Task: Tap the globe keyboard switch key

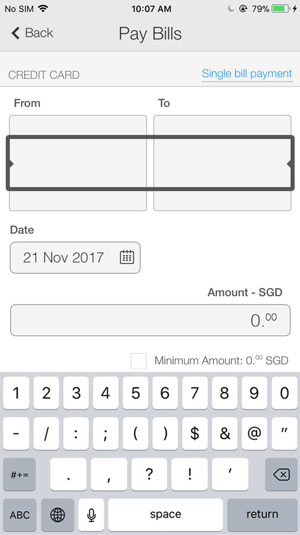Action: [x=57, y=515]
